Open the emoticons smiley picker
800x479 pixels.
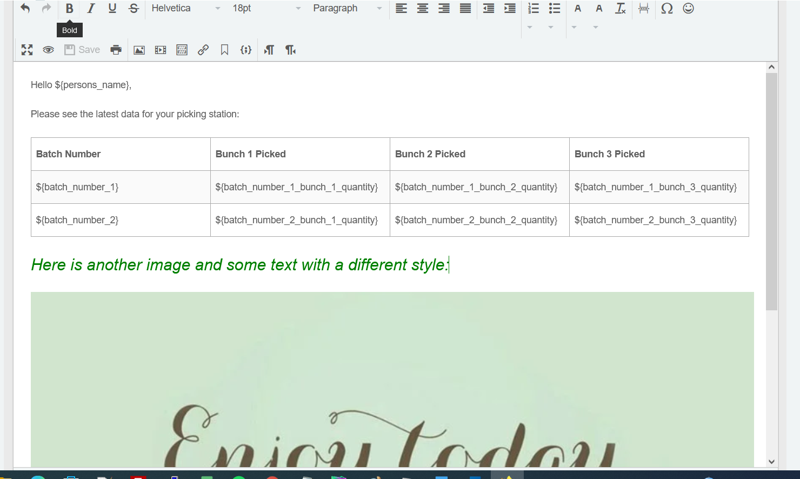click(688, 8)
